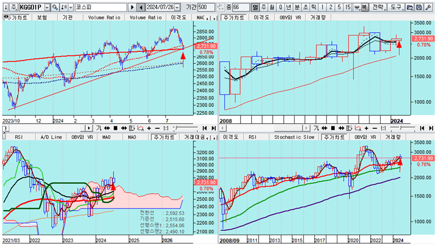Open 이격도 tab in top-right chart

261,17
